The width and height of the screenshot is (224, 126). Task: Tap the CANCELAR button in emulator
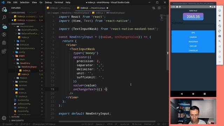click(193, 50)
